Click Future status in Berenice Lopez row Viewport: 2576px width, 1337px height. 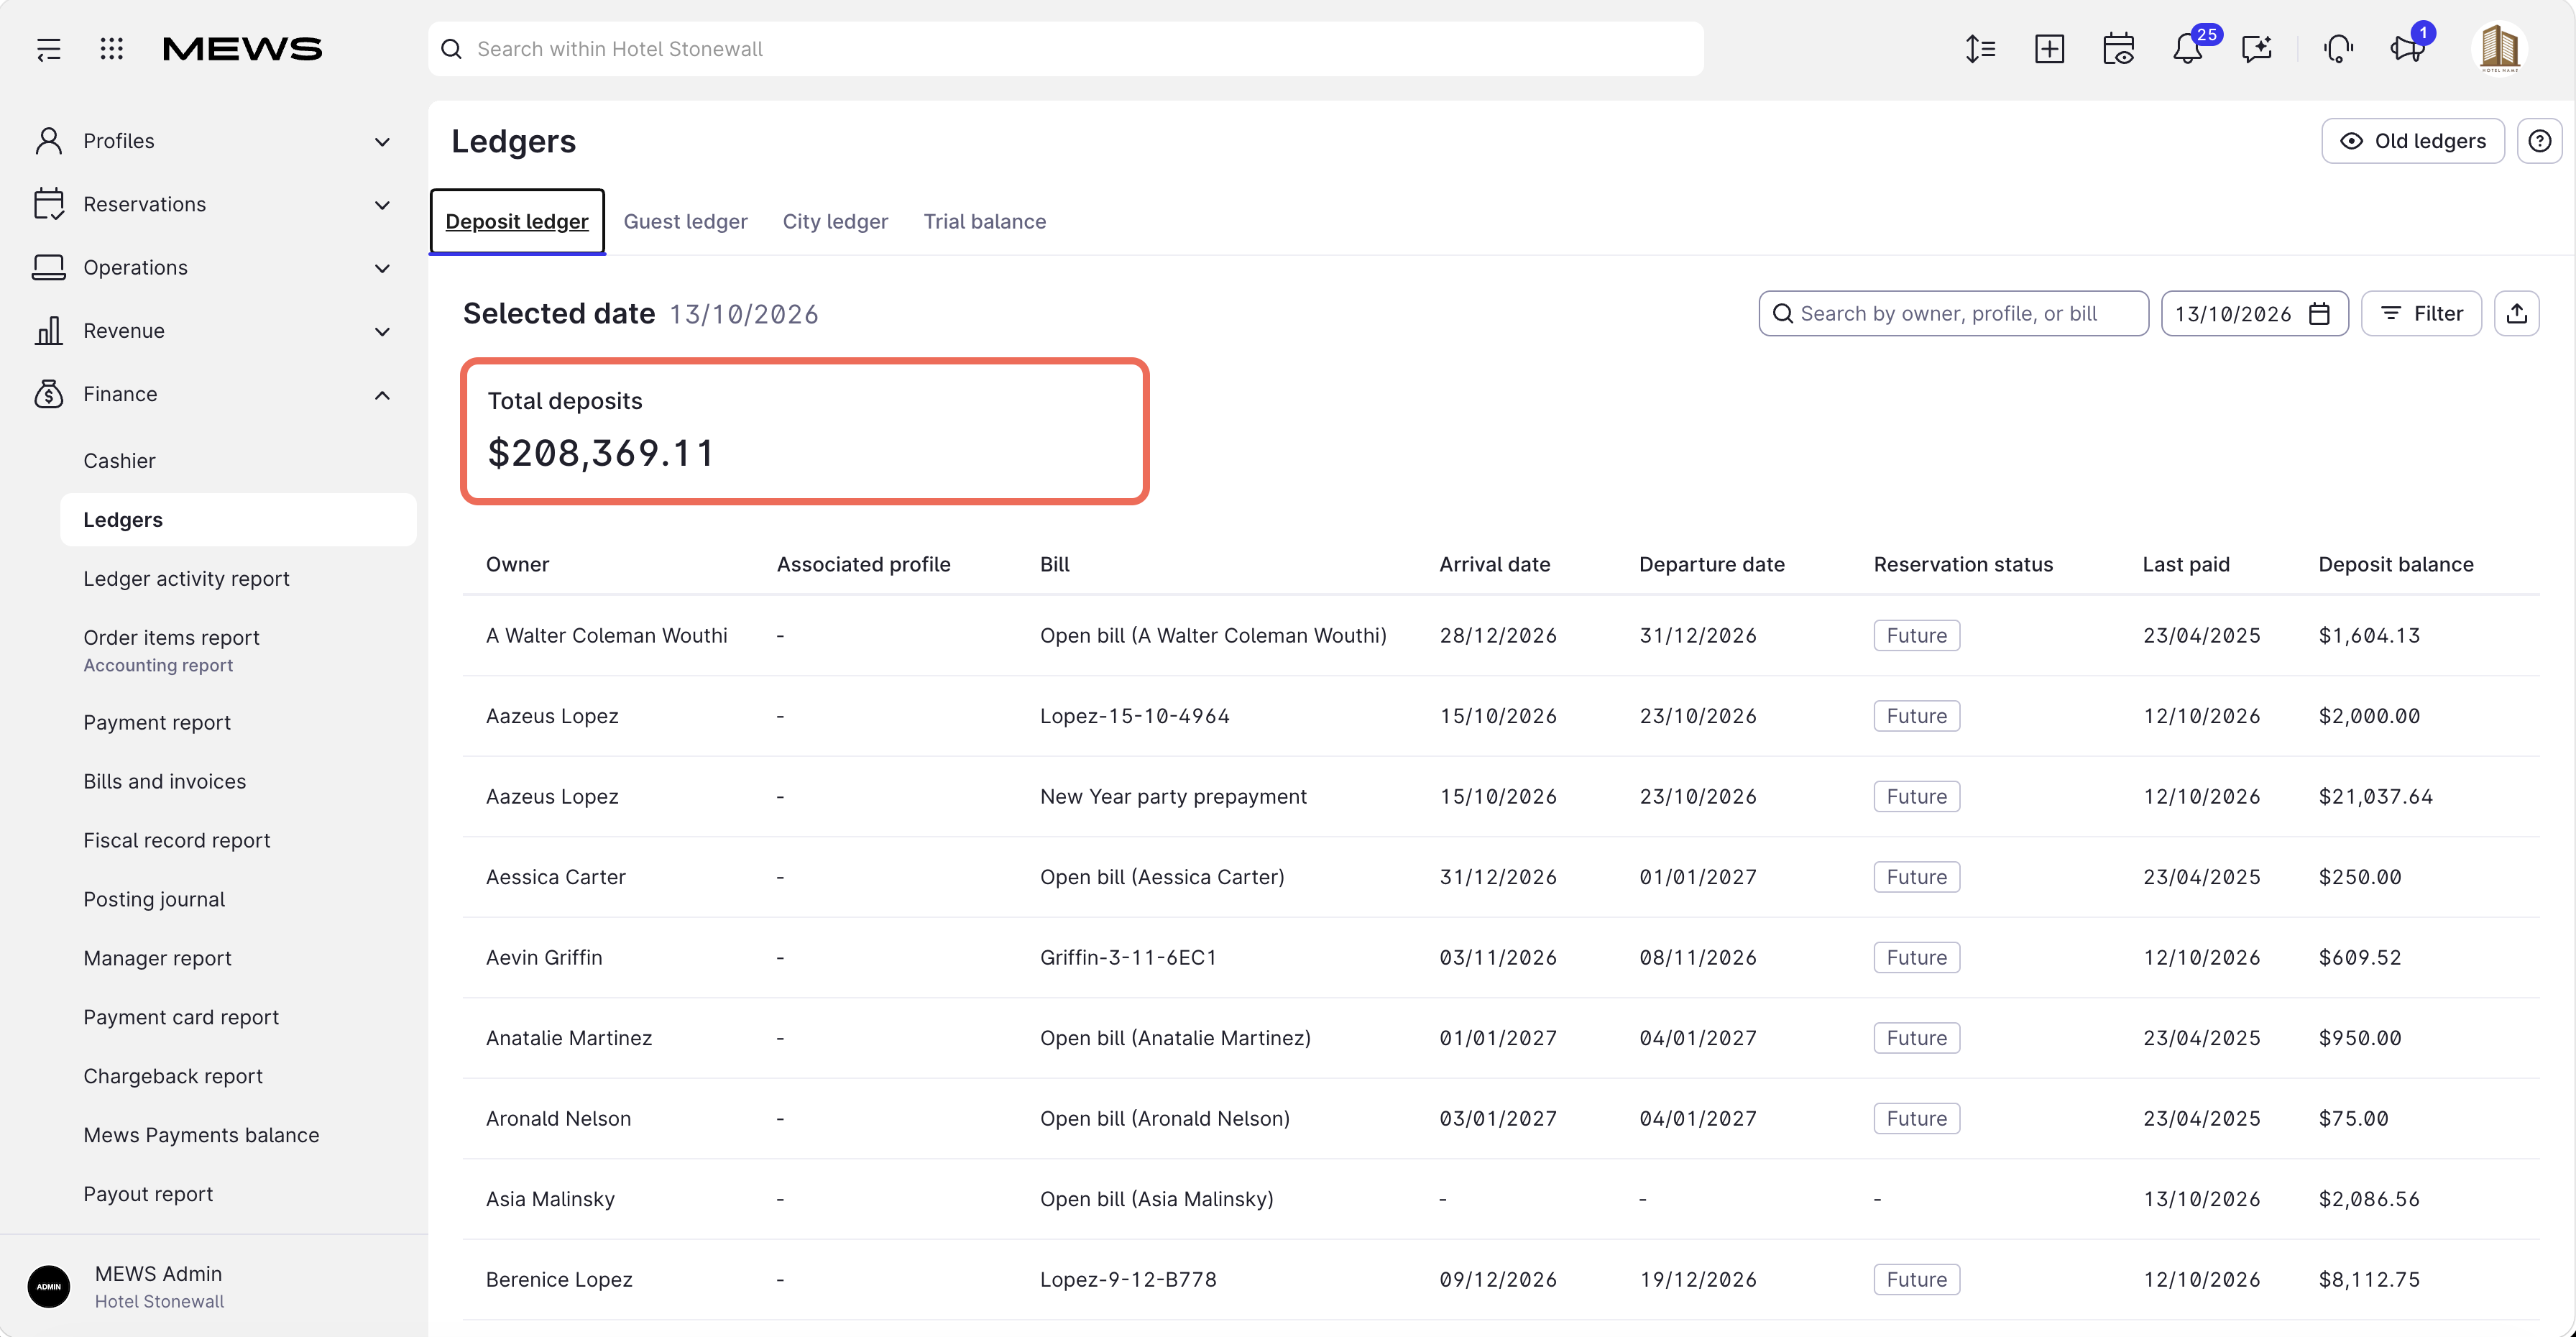(1916, 1279)
